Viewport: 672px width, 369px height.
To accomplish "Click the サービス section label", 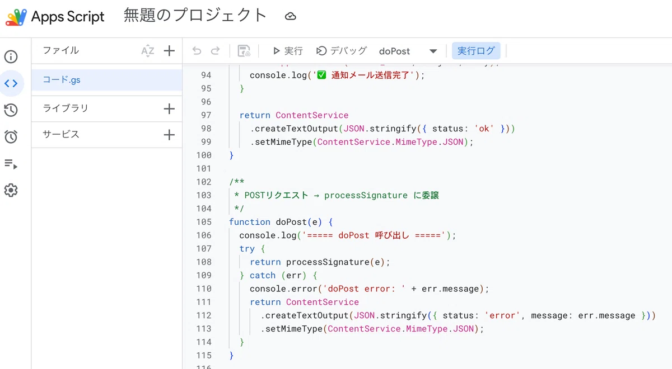I will [61, 135].
